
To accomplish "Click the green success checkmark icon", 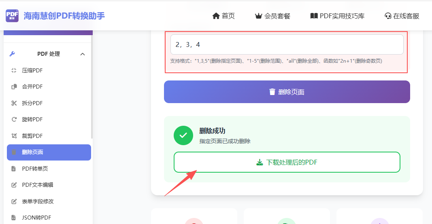I will pyautogui.click(x=183, y=135).
